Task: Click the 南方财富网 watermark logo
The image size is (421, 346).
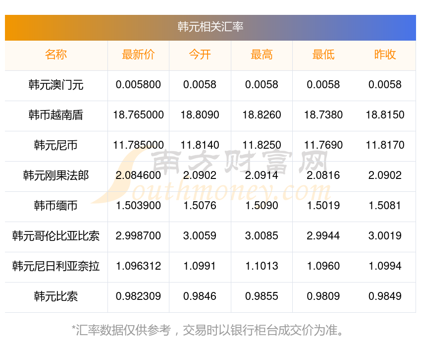Action: click(x=212, y=176)
